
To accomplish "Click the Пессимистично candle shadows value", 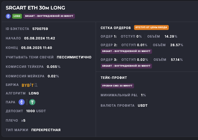I will click(x=74, y=57).
